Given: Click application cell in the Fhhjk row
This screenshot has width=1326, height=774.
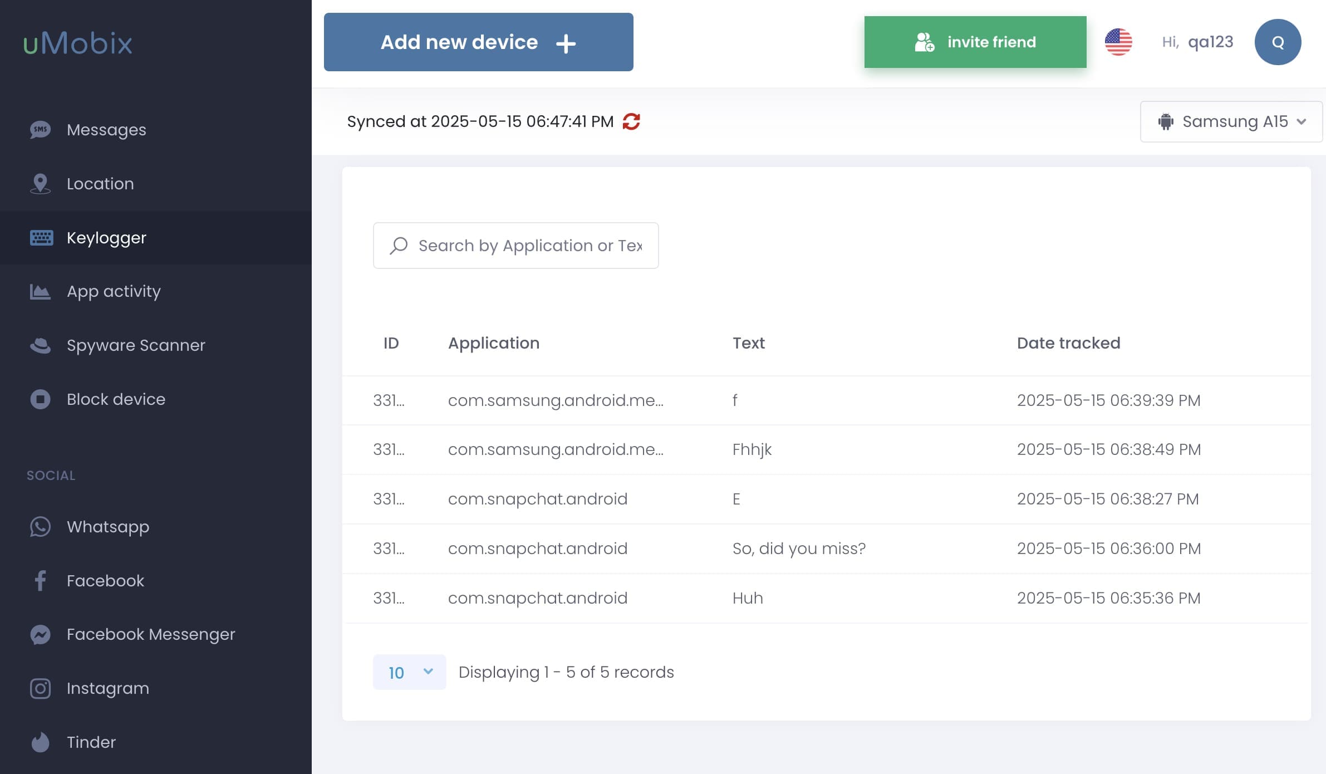Looking at the screenshot, I should point(556,449).
